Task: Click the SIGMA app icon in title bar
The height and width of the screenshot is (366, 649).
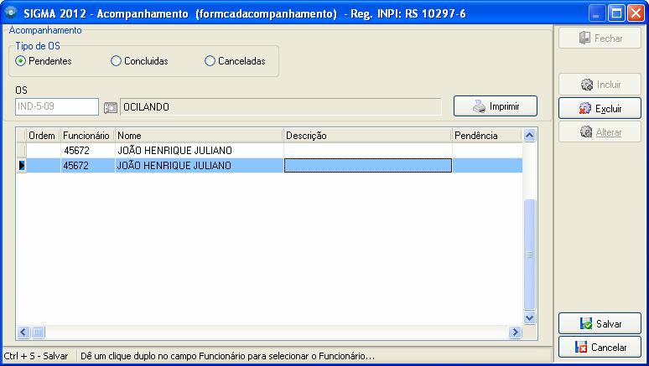Action: 10,13
